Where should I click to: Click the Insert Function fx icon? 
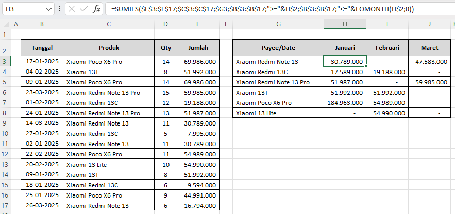pyautogui.click(x=96, y=9)
